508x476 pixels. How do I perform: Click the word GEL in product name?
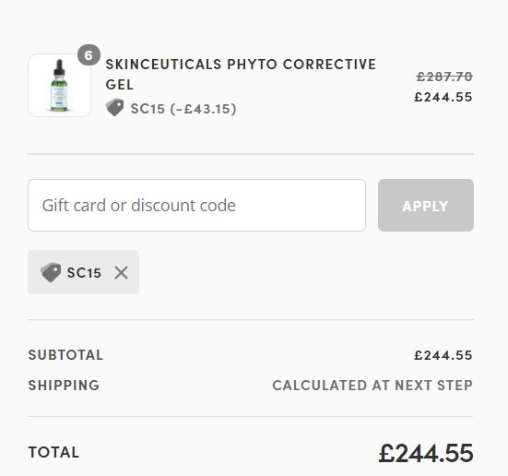(120, 85)
